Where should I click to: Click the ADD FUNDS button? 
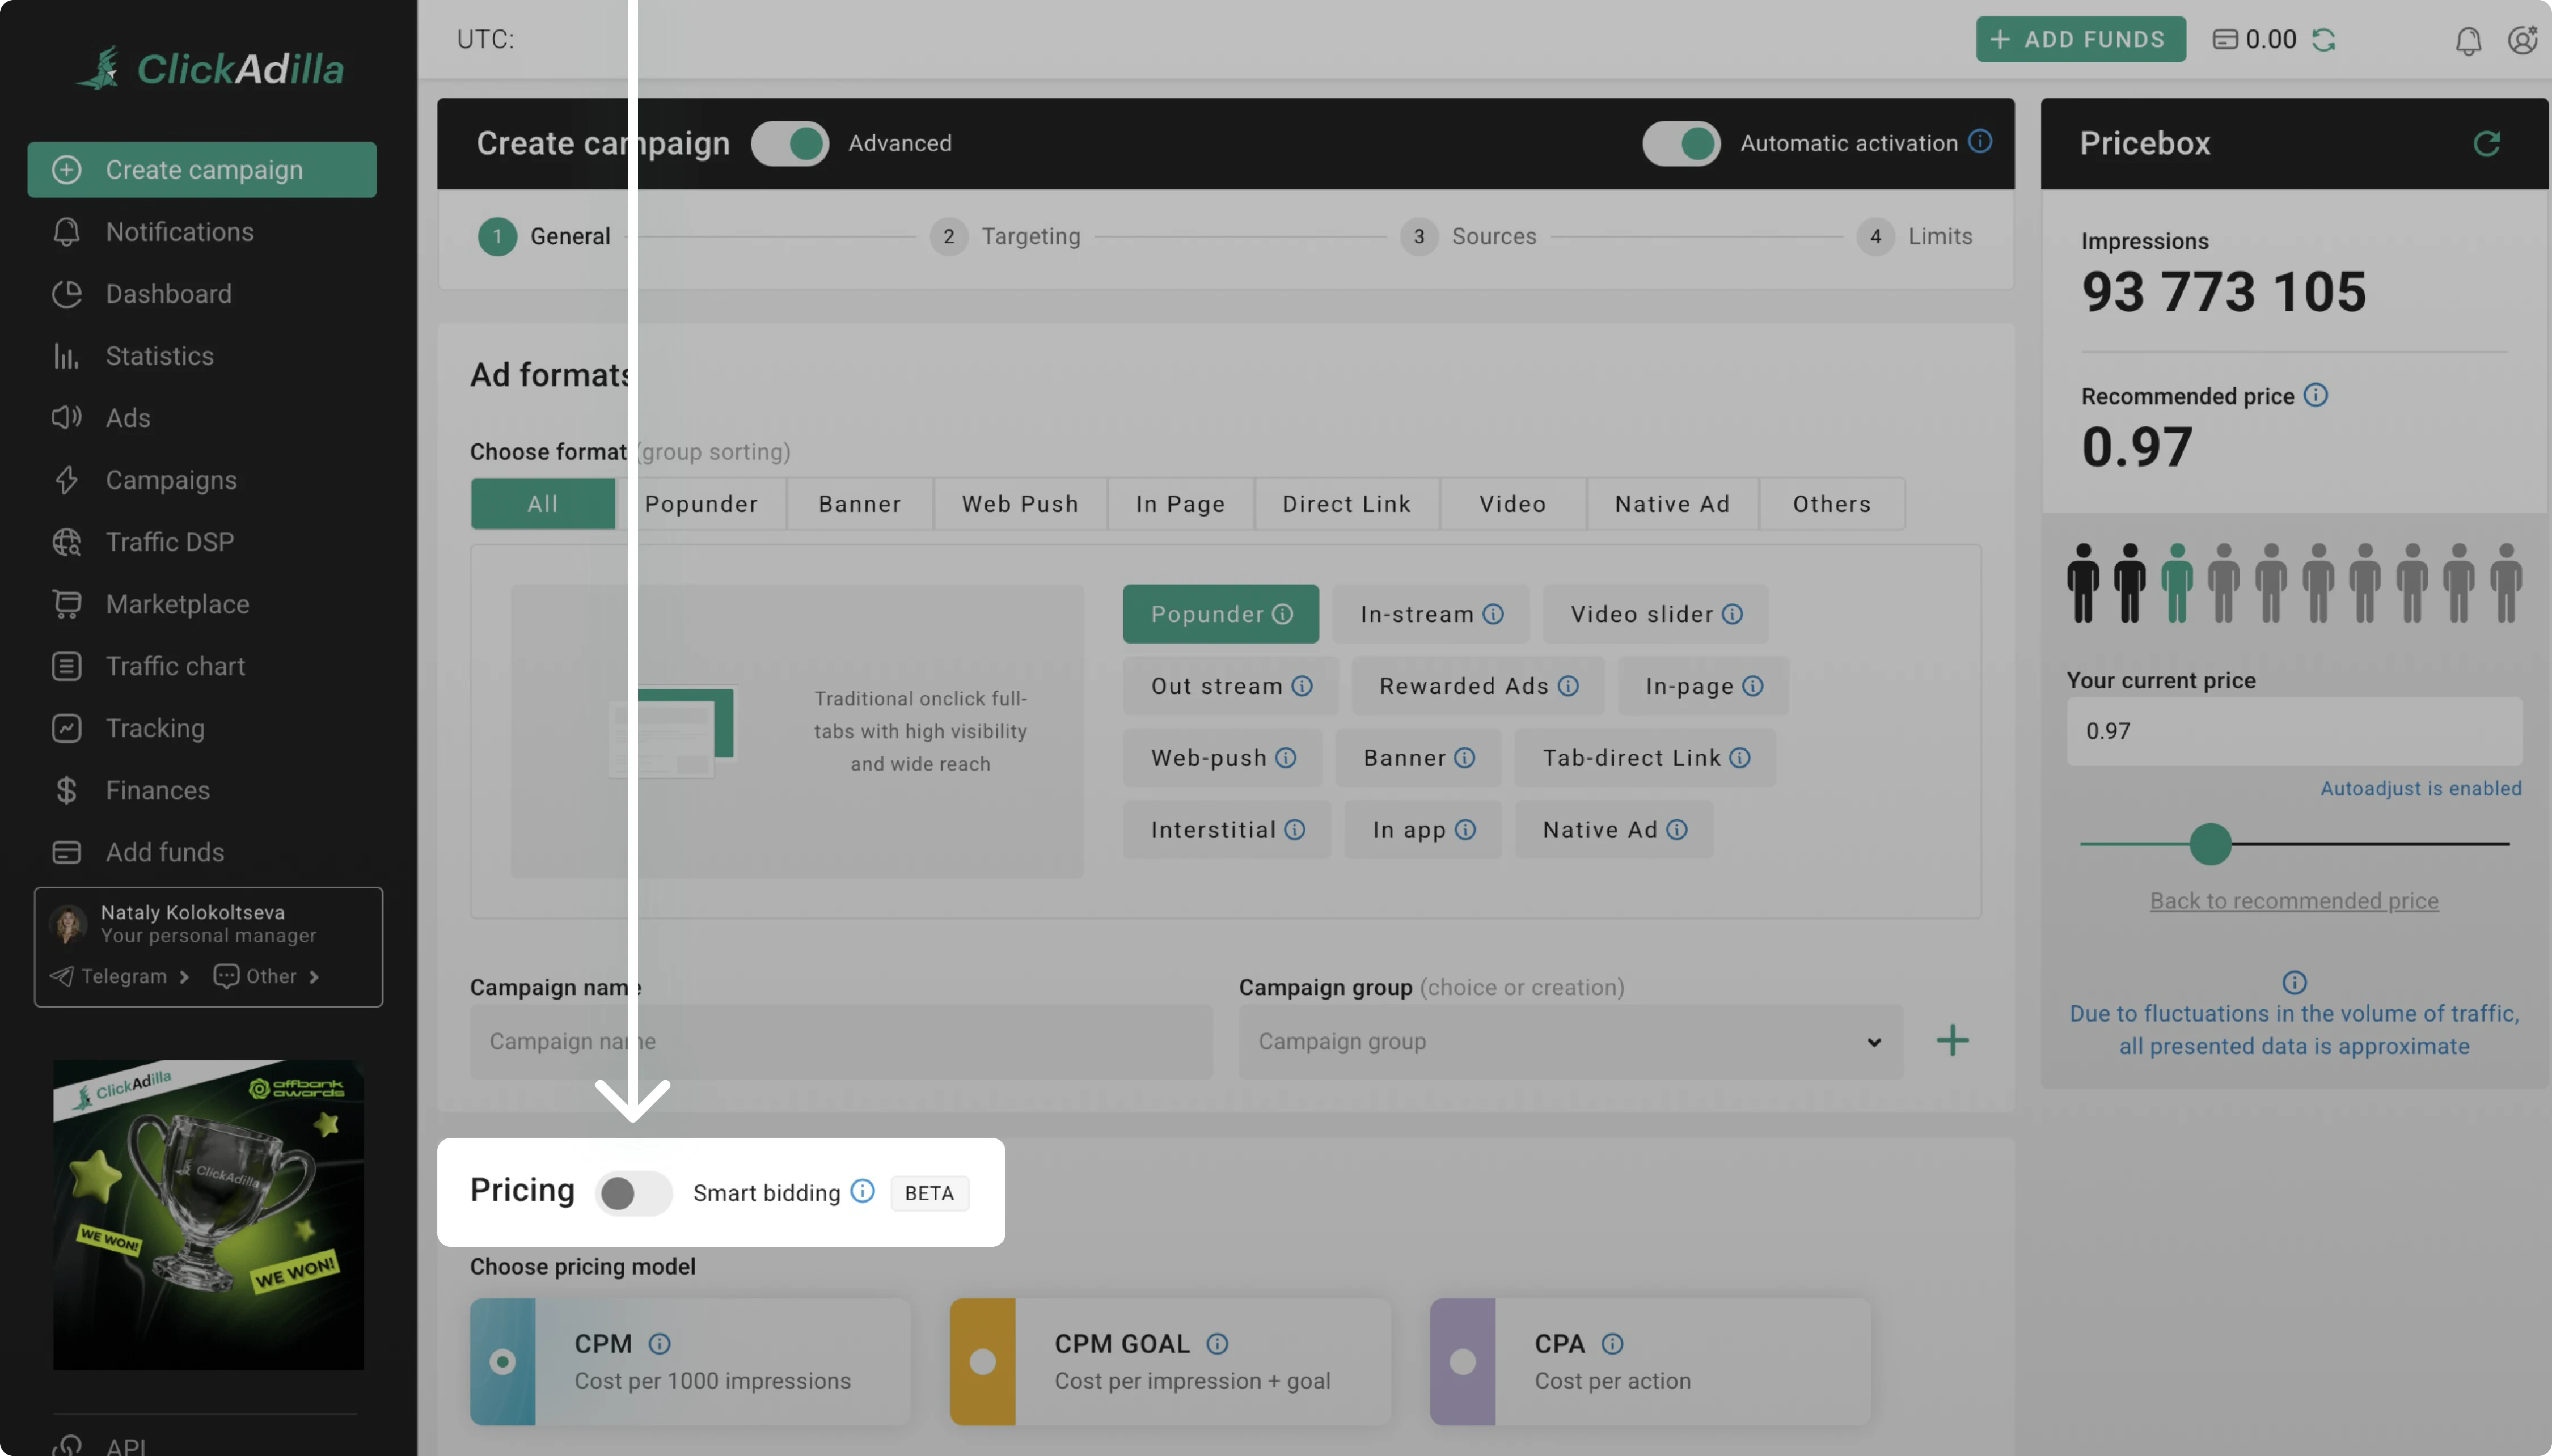[x=2080, y=39]
